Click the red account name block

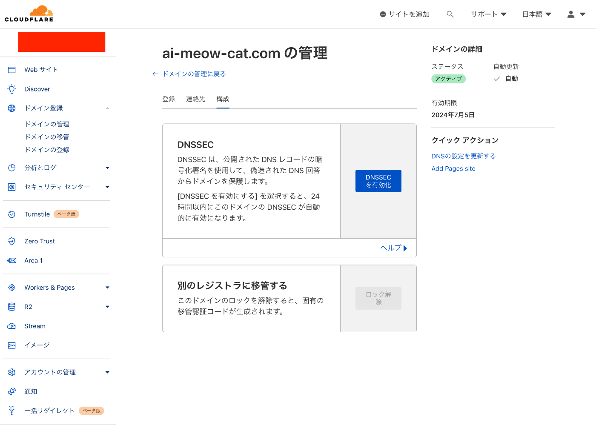coord(62,42)
